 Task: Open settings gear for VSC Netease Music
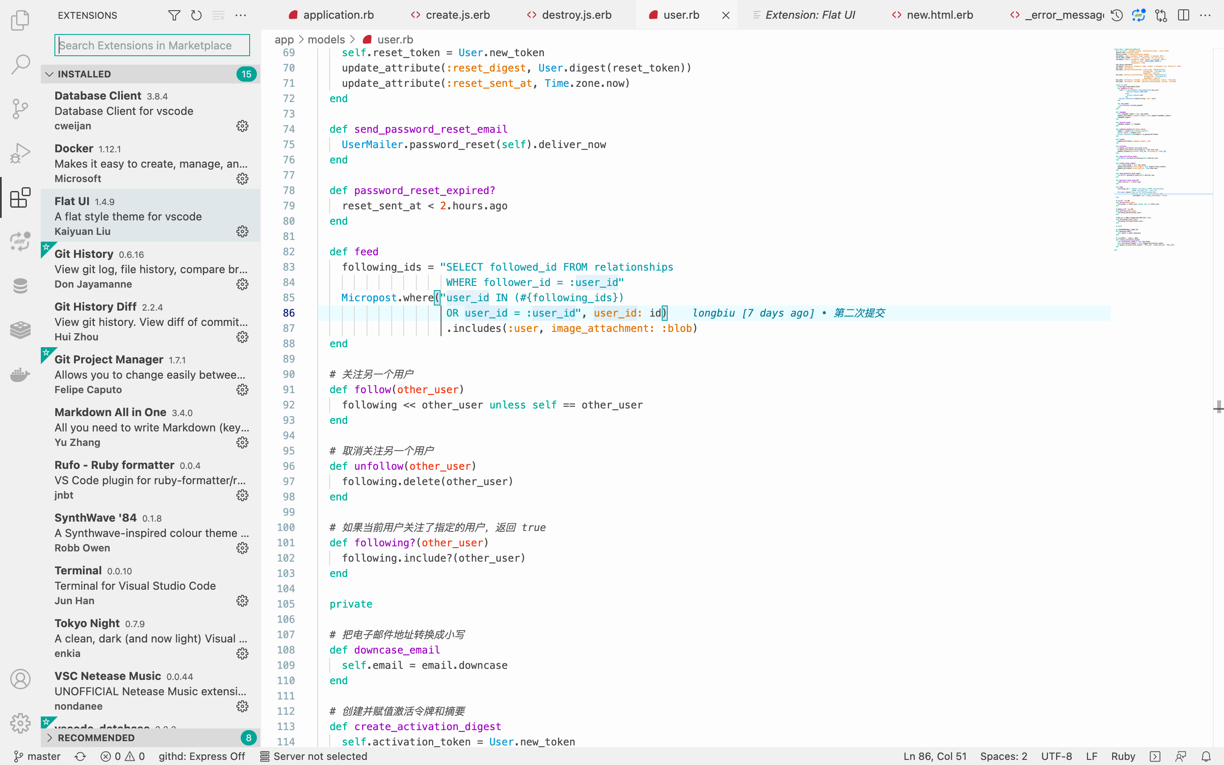(242, 706)
